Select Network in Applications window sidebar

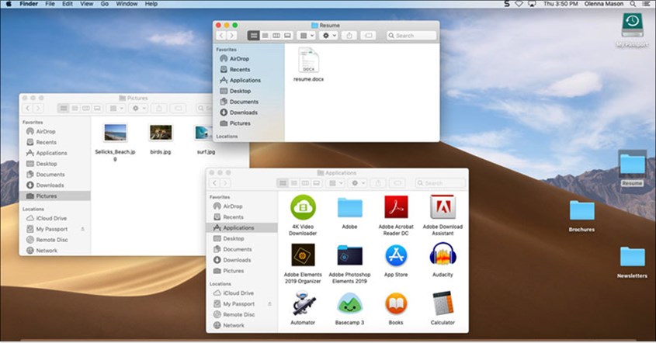pyautogui.click(x=229, y=325)
